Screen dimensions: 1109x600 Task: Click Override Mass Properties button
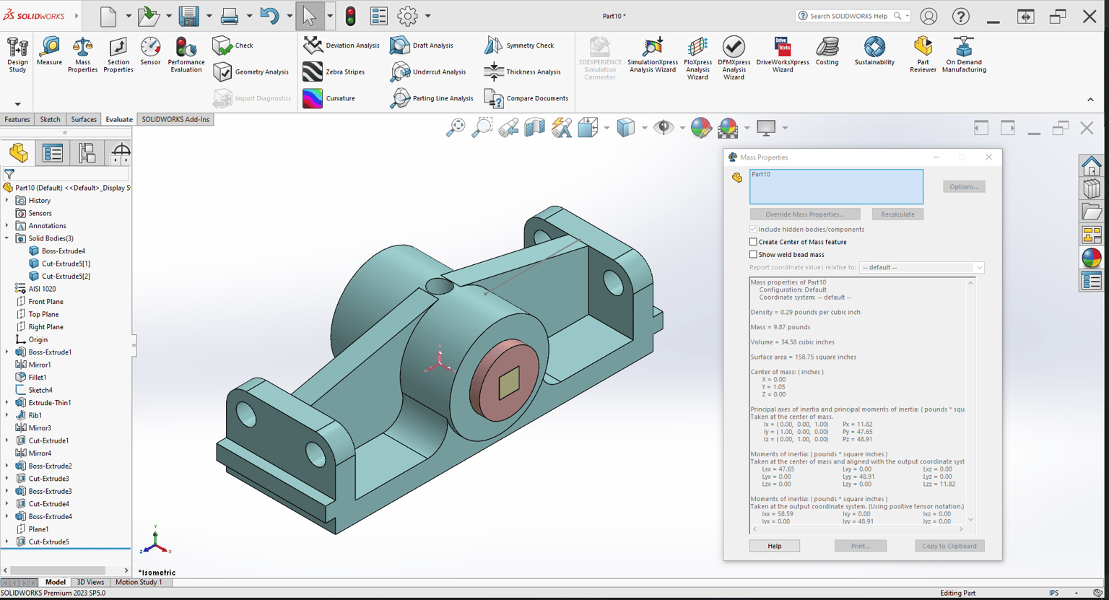tap(805, 214)
